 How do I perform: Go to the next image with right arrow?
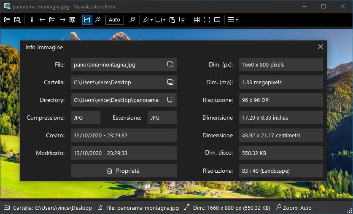(62, 20)
